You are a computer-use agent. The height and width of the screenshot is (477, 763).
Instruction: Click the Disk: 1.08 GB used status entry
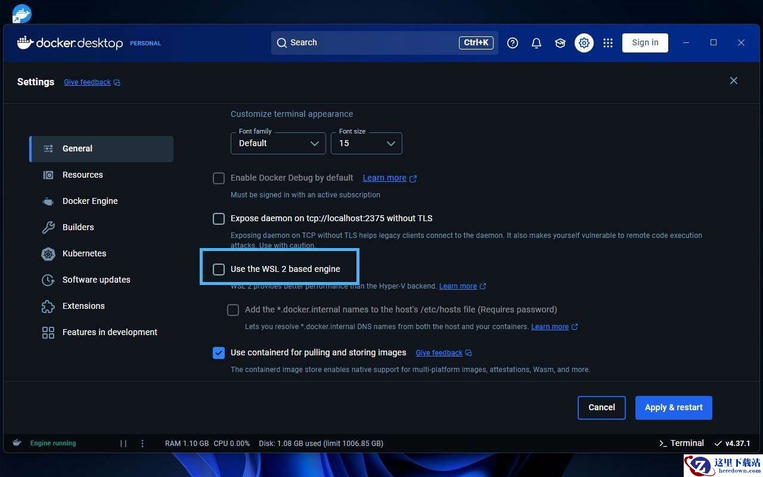[x=321, y=443]
